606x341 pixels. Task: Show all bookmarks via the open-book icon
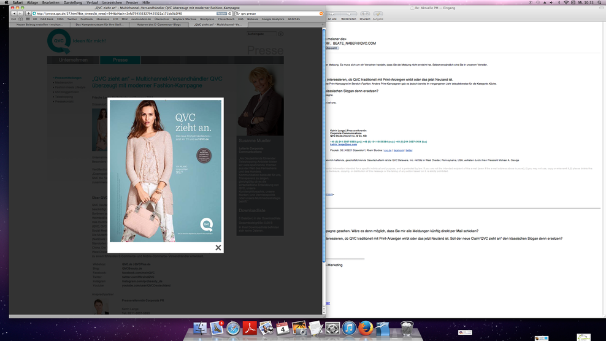21,19
